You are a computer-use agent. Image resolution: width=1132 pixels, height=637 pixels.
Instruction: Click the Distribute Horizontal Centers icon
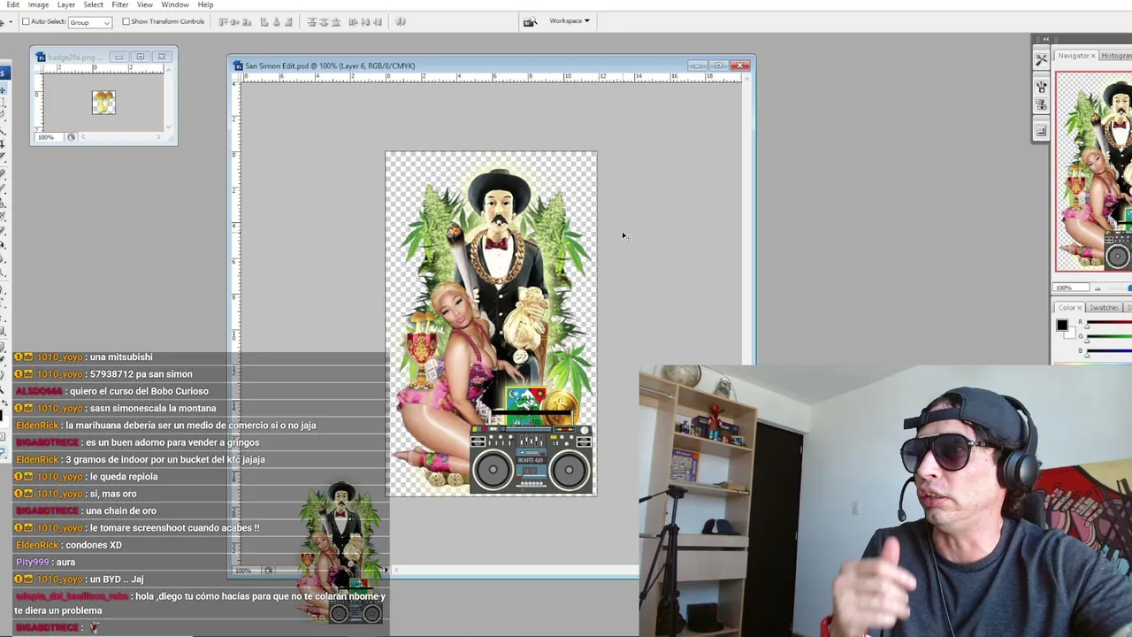[365, 21]
